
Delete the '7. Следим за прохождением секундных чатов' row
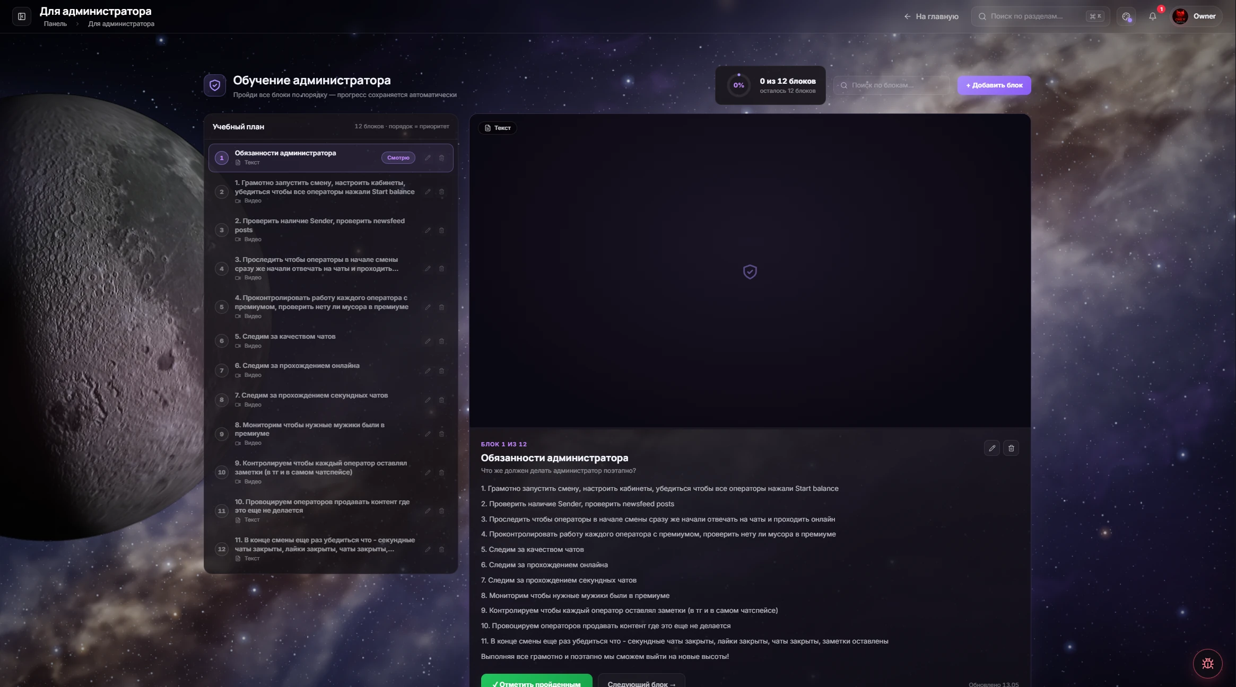441,400
